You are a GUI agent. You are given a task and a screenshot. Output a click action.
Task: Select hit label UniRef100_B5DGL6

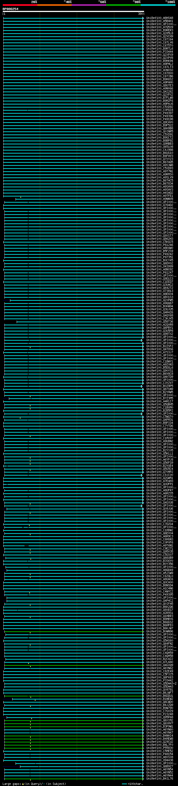pyautogui.click(x=160, y=368)
